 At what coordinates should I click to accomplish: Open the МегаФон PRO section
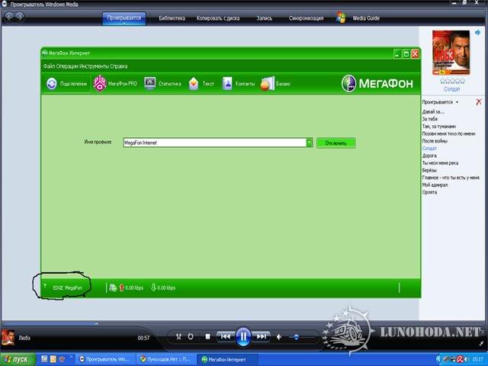click(115, 84)
